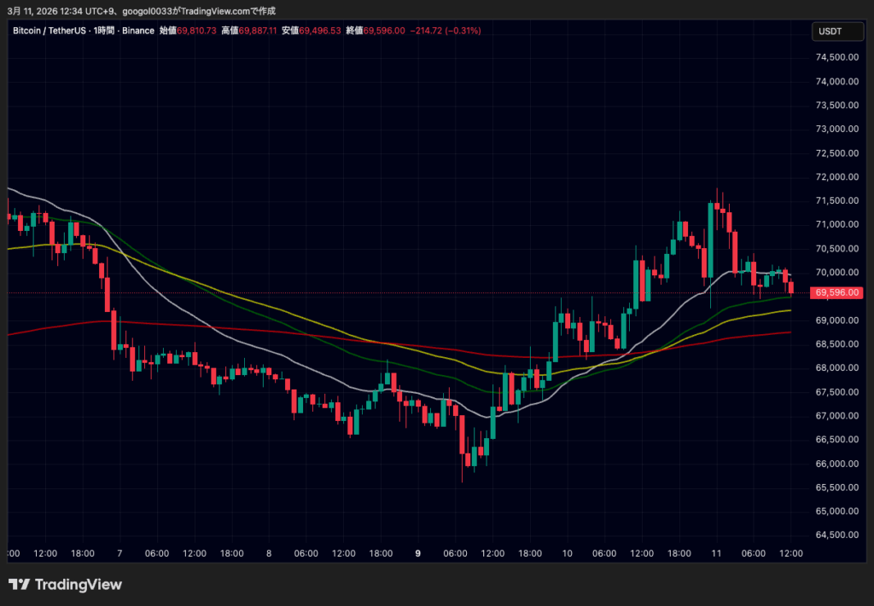Viewport: 874px width, 606px height.
Task: Click the 67,000.00 price axis label
Action: point(836,416)
